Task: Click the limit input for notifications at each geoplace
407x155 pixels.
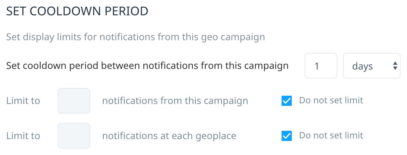Action: pos(74,136)
